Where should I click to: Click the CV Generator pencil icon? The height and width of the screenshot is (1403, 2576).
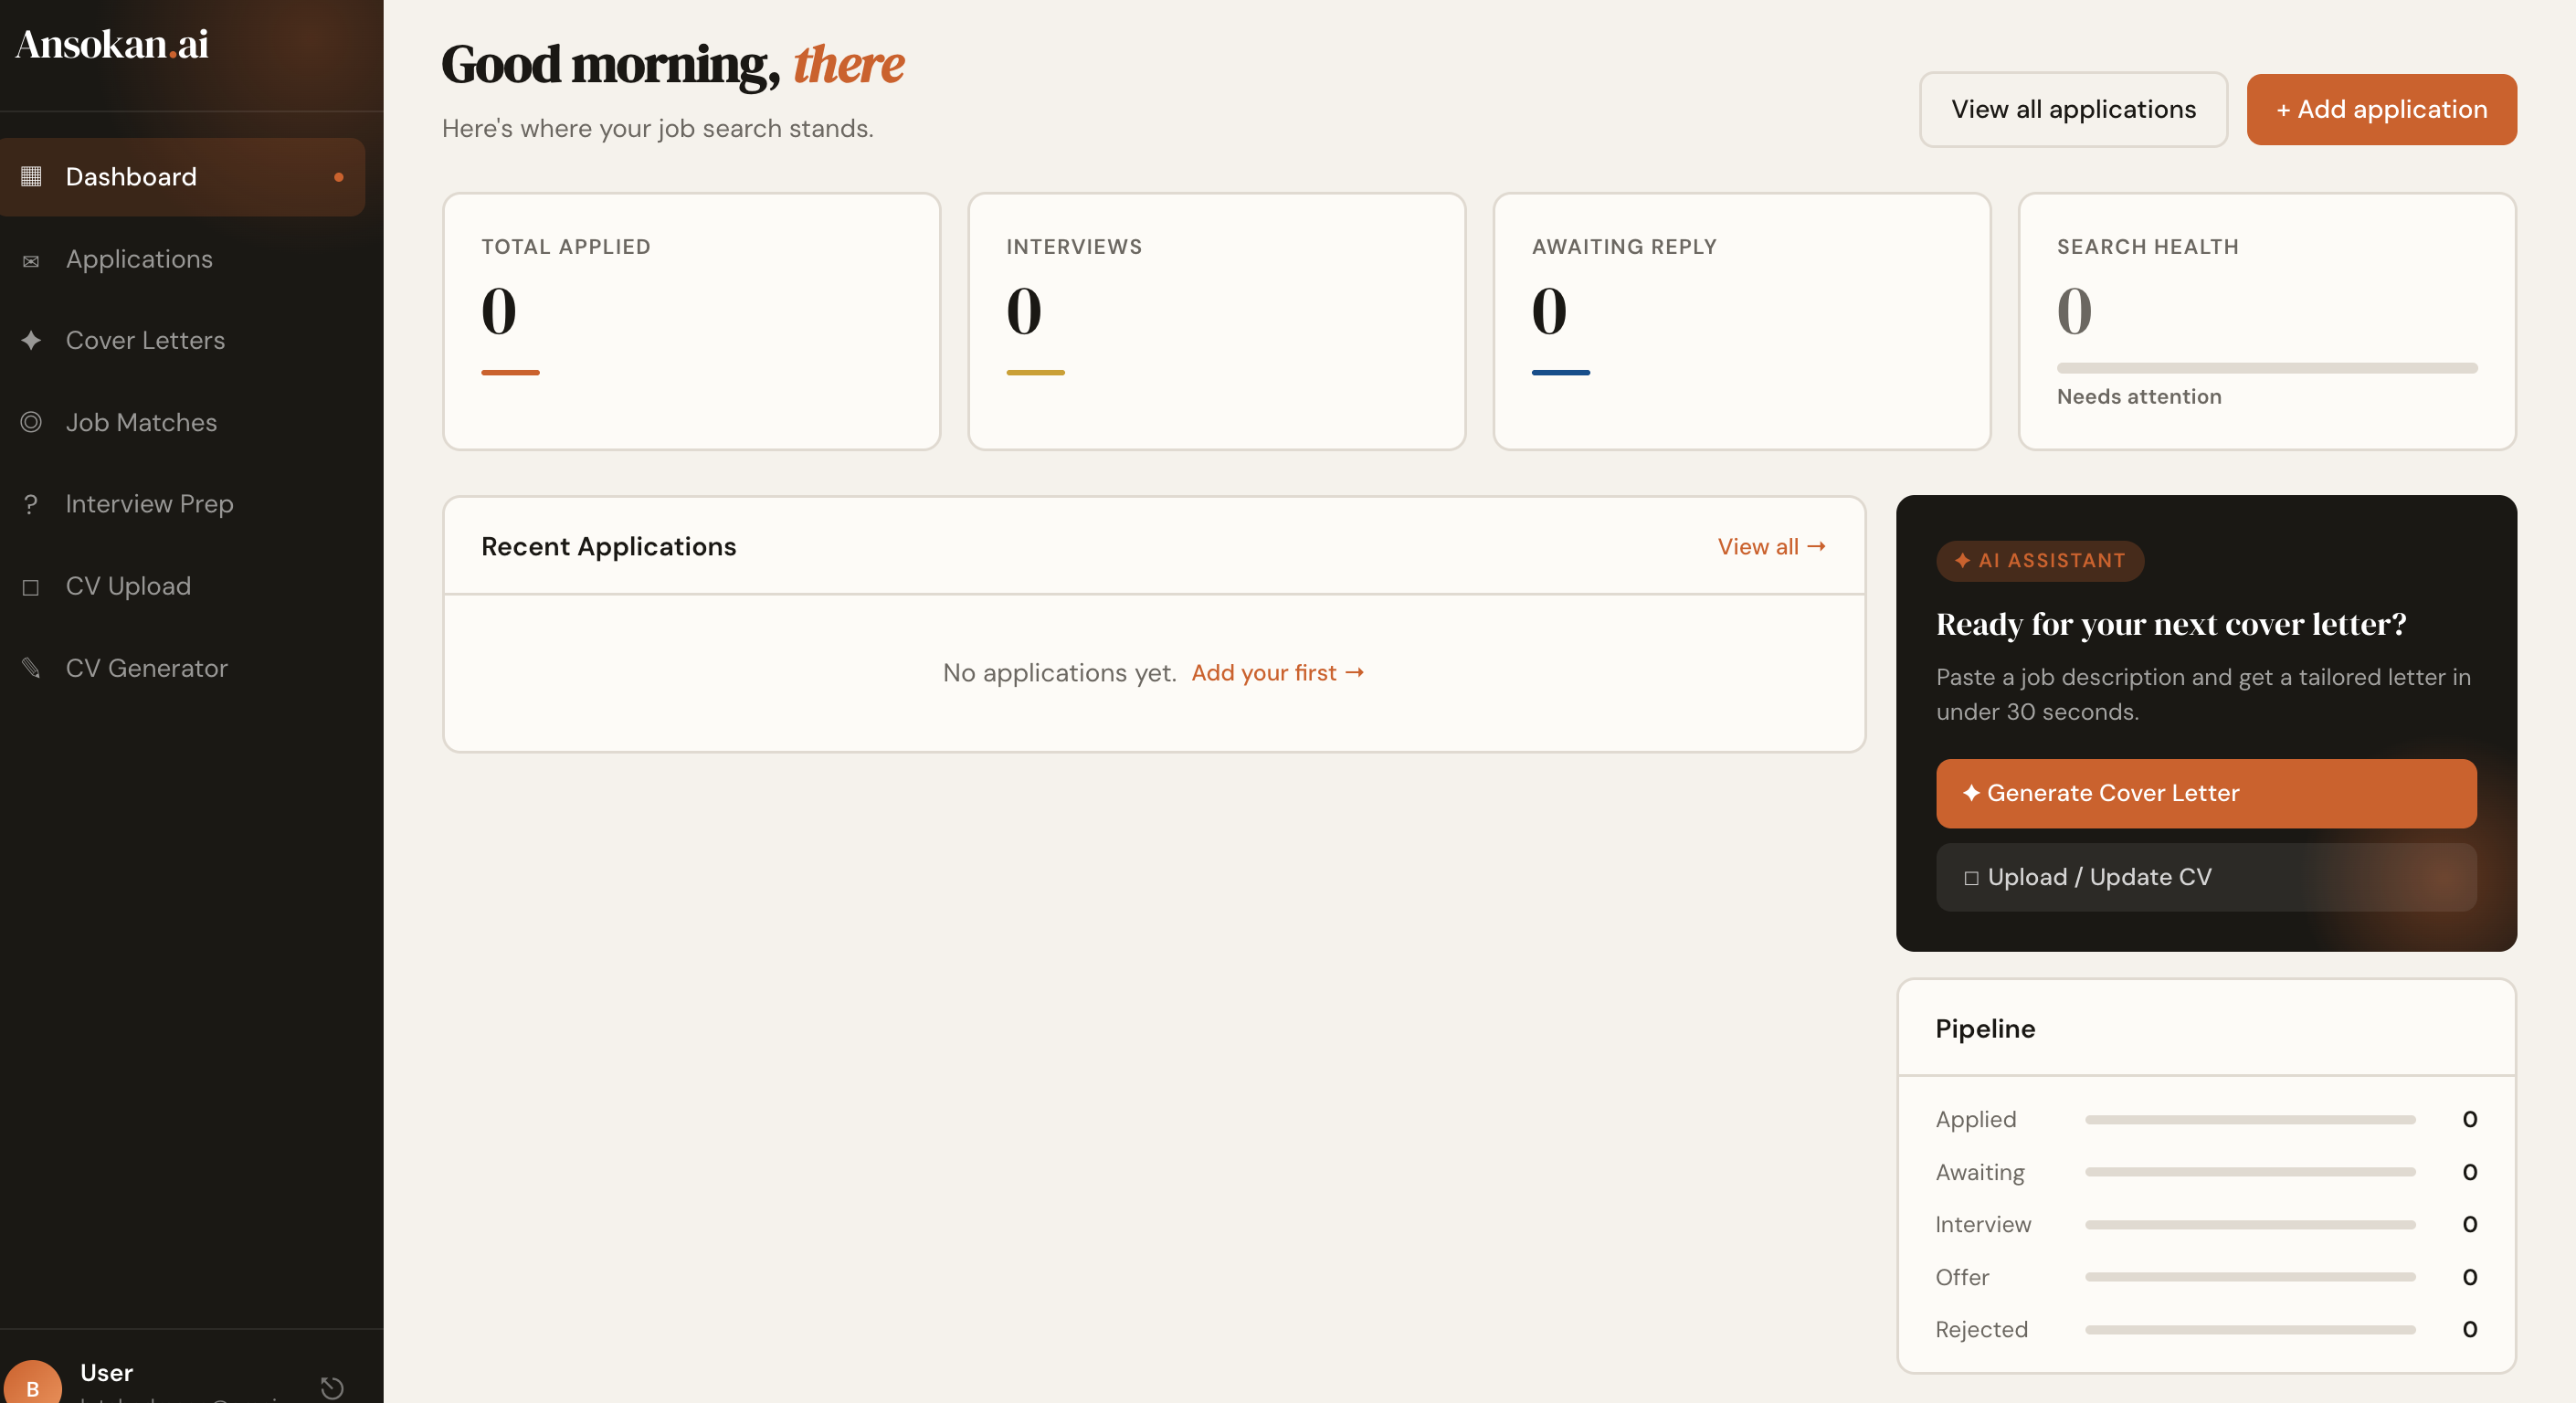coord(31,668)
